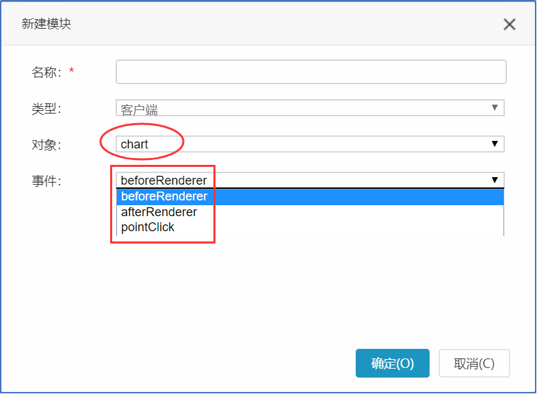The image size is (537, 394).
Task: Click the 对象 label
Action: click(x=47, y=145)
